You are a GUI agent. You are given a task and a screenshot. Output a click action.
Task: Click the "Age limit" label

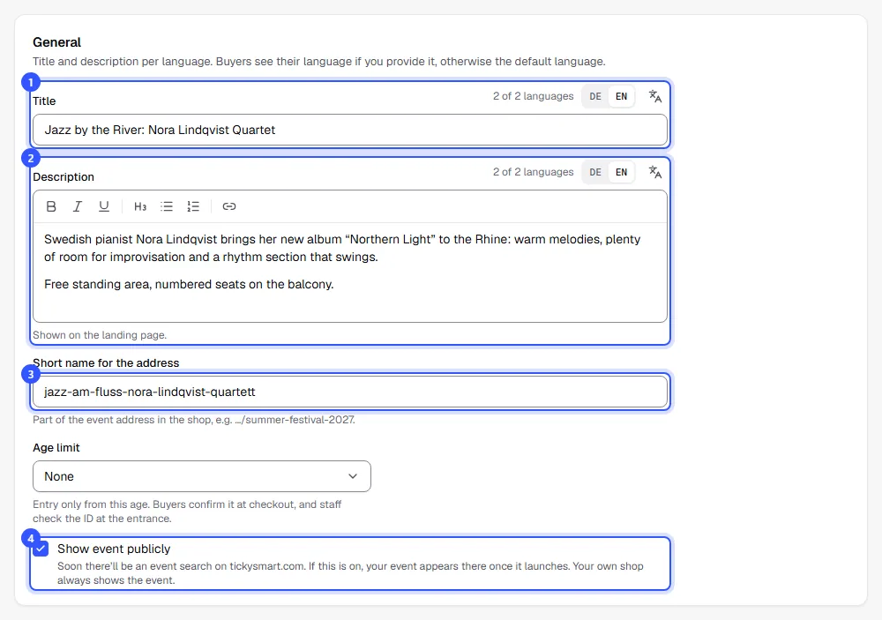[56, 448]
